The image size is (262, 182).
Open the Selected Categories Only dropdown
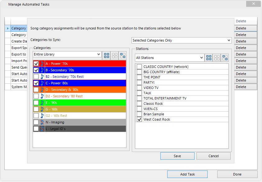pyautogui.click(x=181, y=40)
